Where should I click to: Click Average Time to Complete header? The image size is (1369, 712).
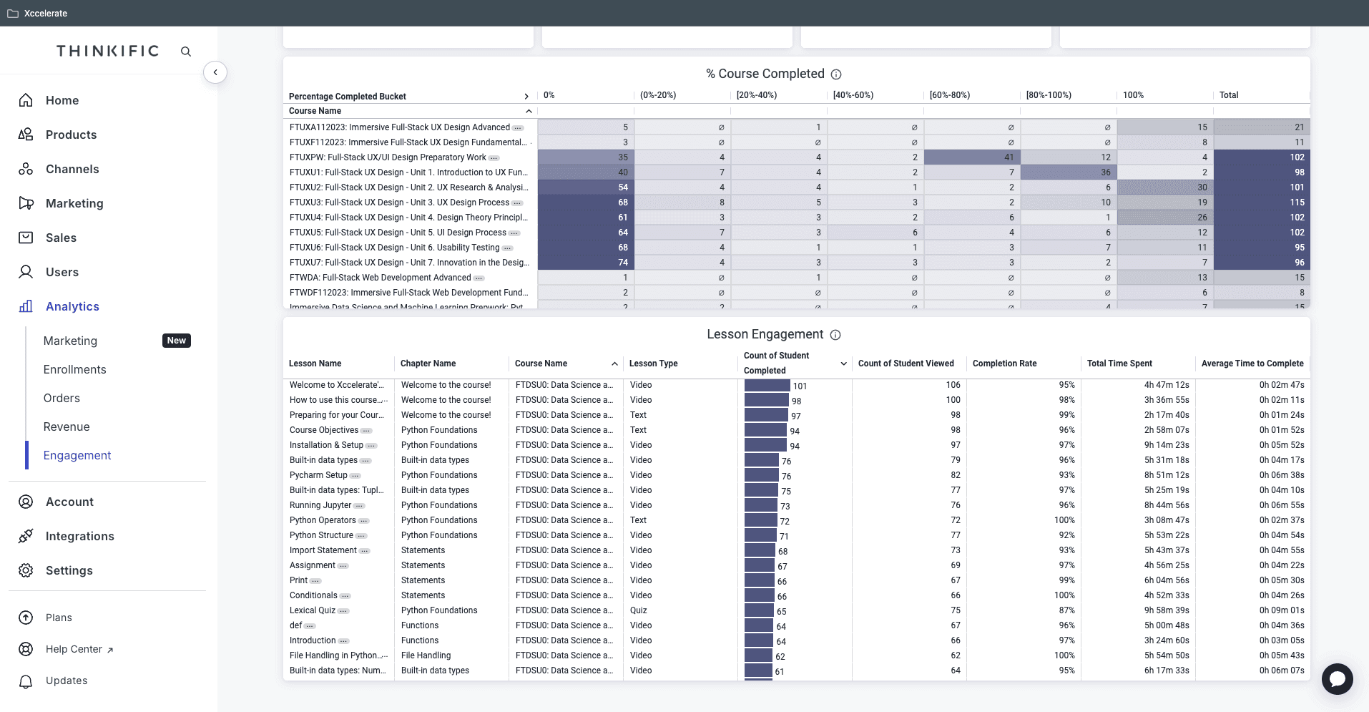click(x=1252, y=364)
